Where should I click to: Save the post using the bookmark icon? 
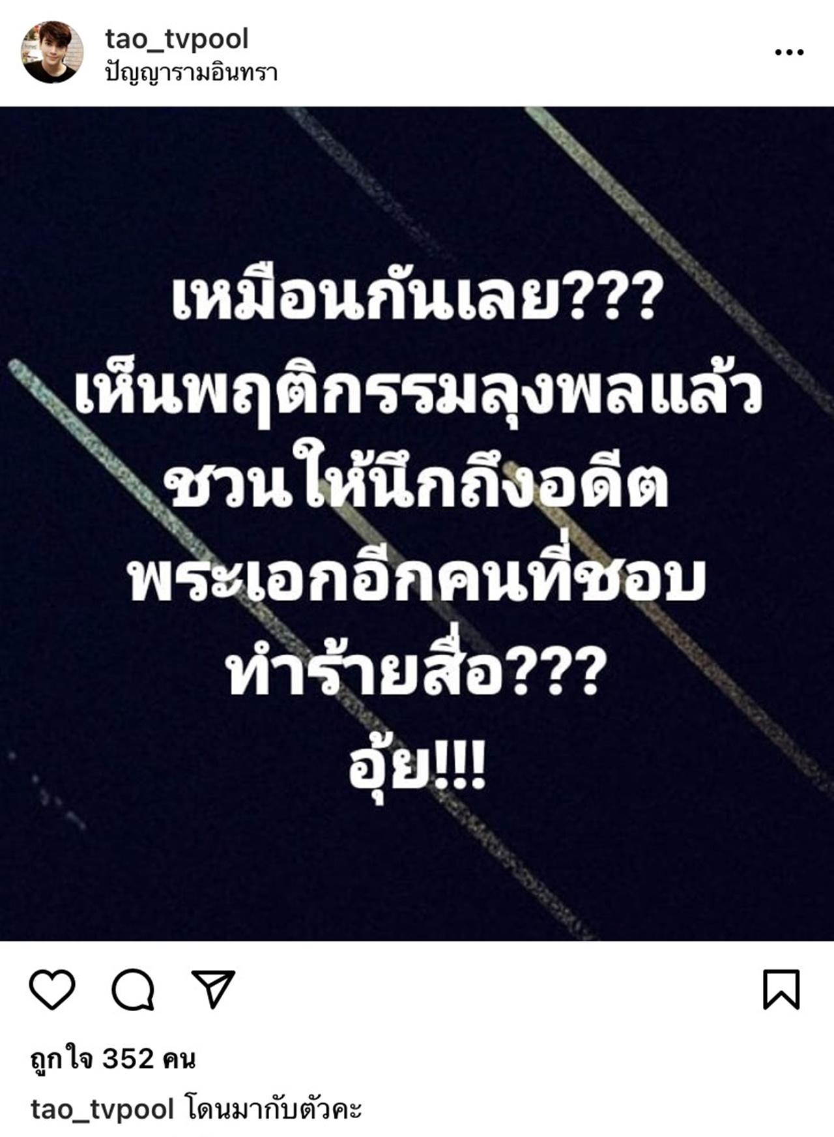click(x=781, y=990)
